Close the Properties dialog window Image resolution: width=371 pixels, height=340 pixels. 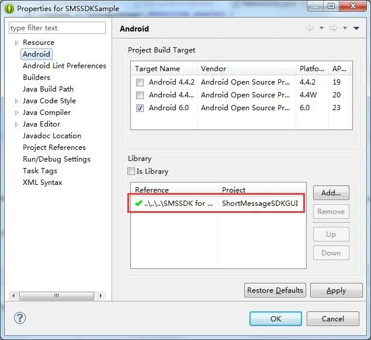pos(352,6)
